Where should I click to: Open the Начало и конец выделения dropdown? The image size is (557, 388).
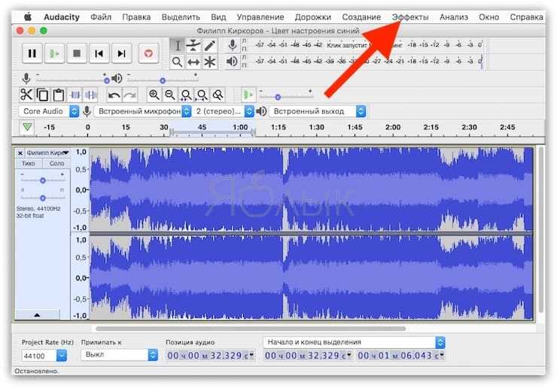point(354,342)
